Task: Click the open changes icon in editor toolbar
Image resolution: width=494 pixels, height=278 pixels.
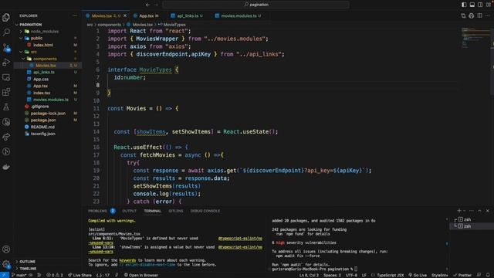Action: pos(463,15)
